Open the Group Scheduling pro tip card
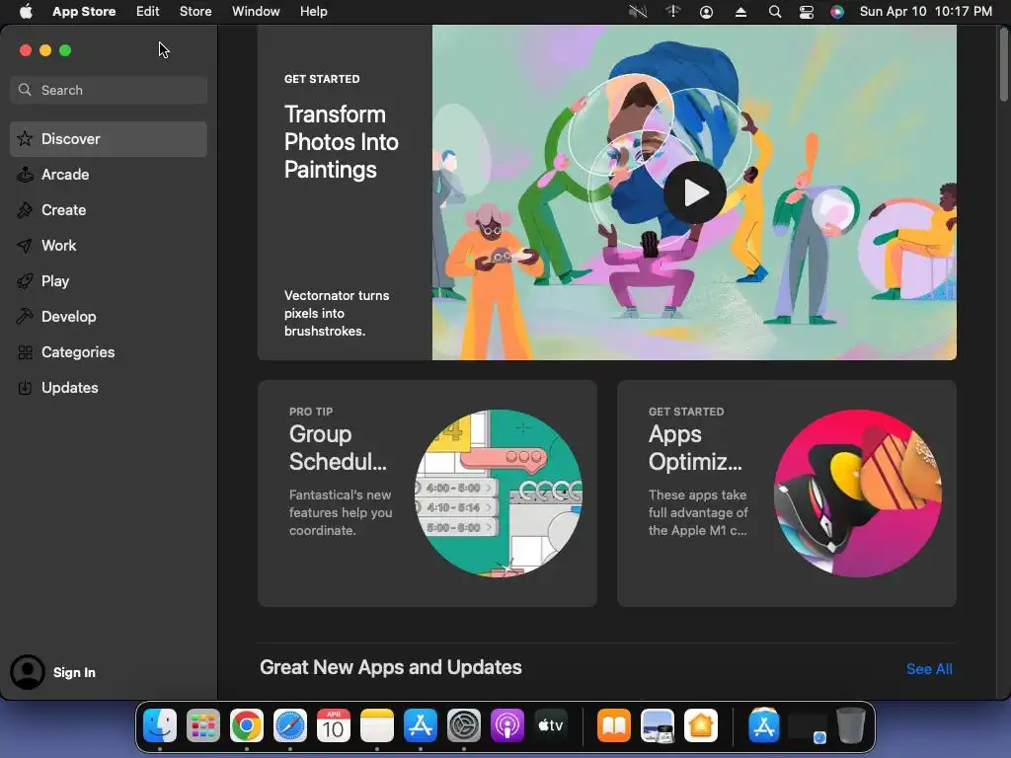Viewport: 1011px width, 758px height. click(428, 493)
